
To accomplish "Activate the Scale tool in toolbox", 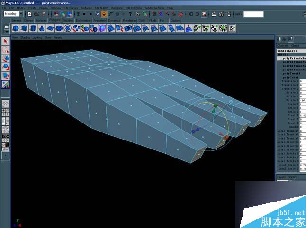I will pos(6,76).
